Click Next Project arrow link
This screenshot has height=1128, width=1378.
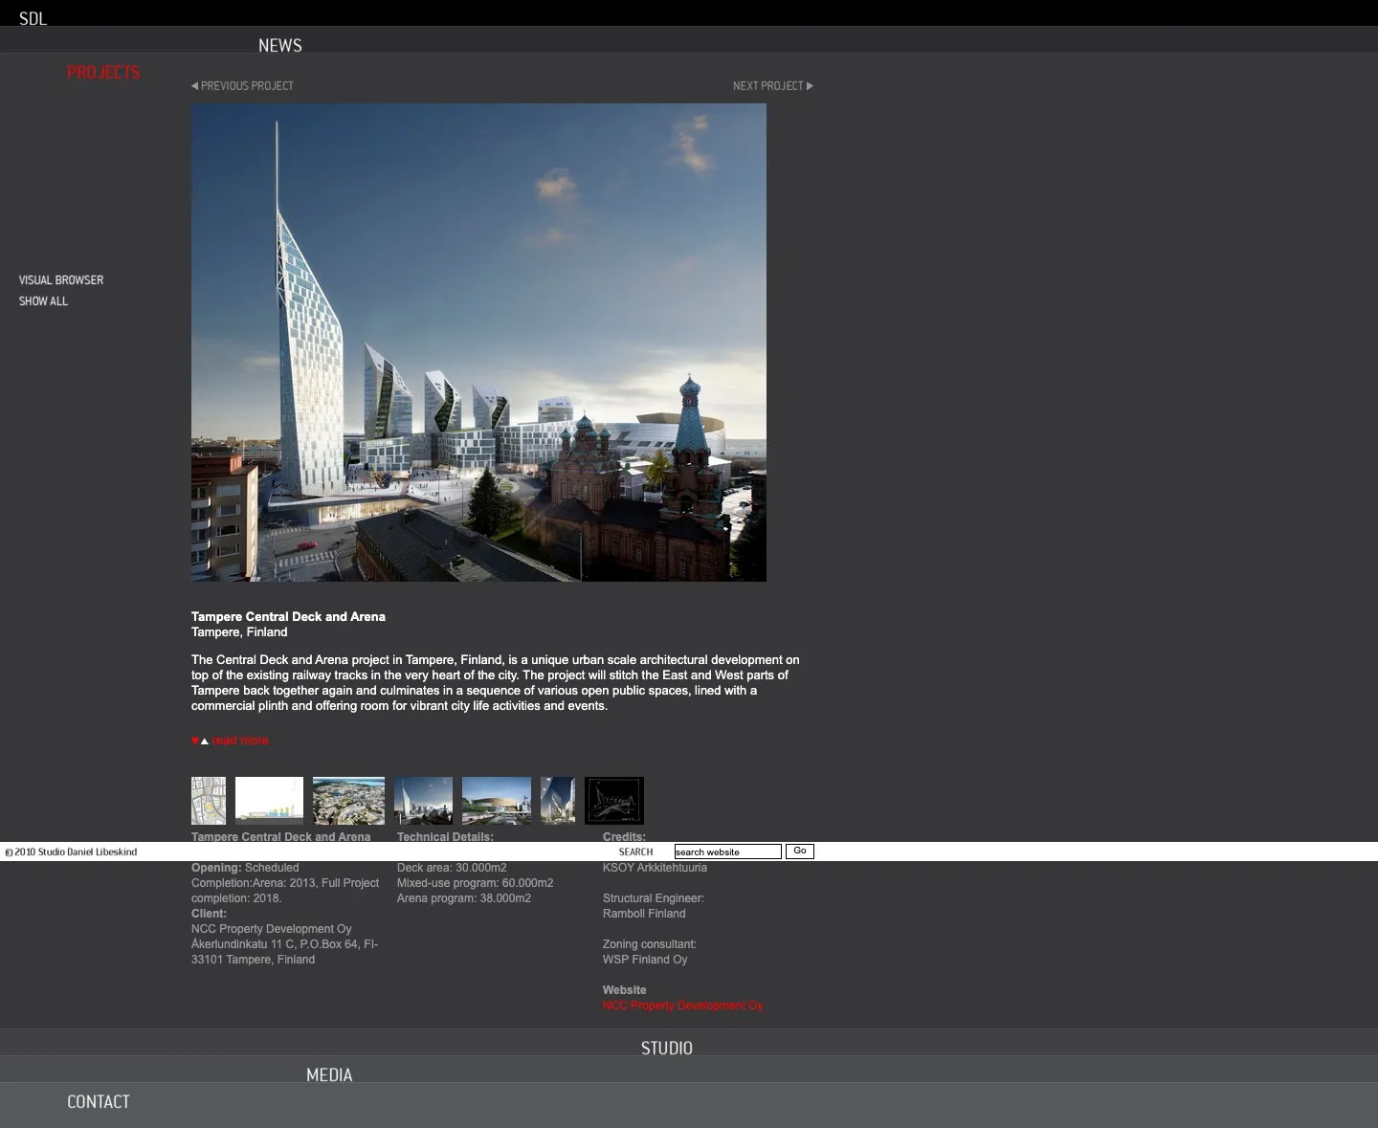pos(773,86)
